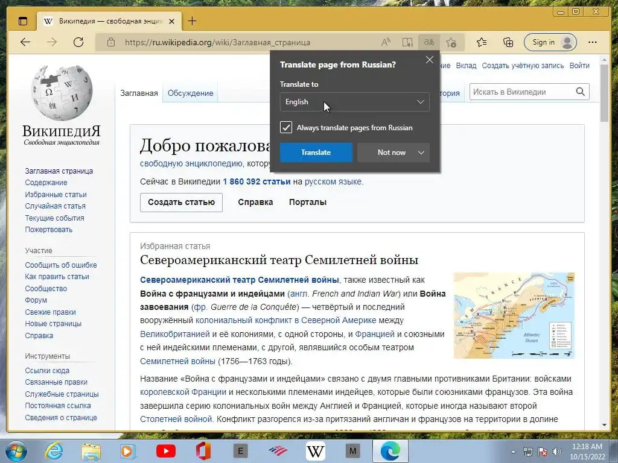
Task: Click the Создать статью button
Action: [x=181, y=203]
